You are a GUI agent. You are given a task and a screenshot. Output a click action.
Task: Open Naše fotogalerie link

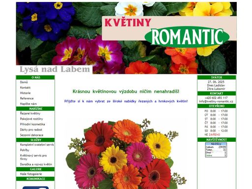(x=31, y=174)
